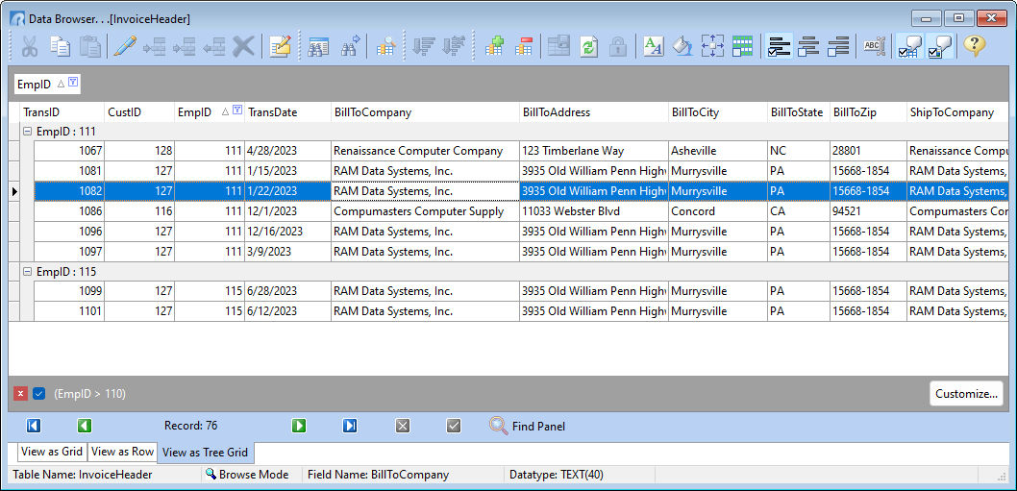Toggle center-aligned text option icon
This screenshot has height=491, width=1017.
808,47
